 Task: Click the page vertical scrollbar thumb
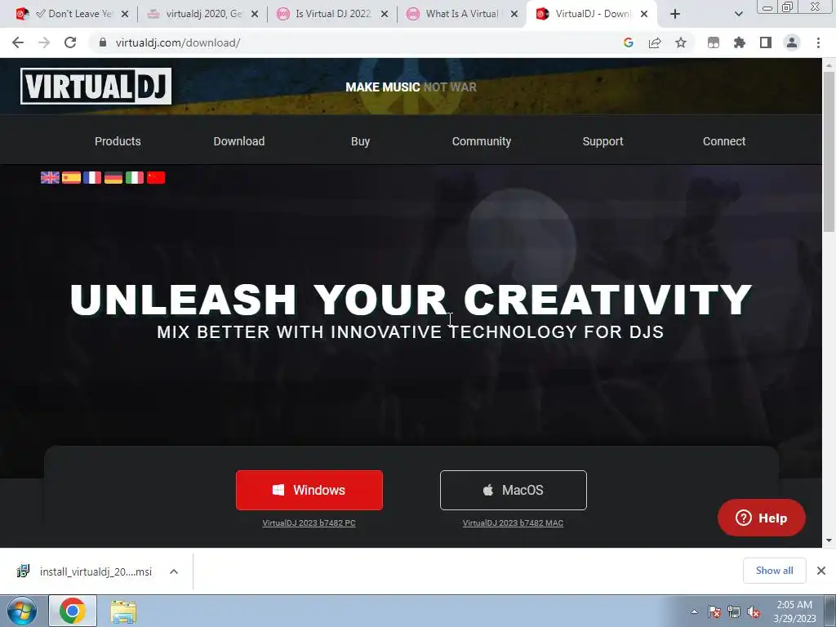[x=829, y=151]
